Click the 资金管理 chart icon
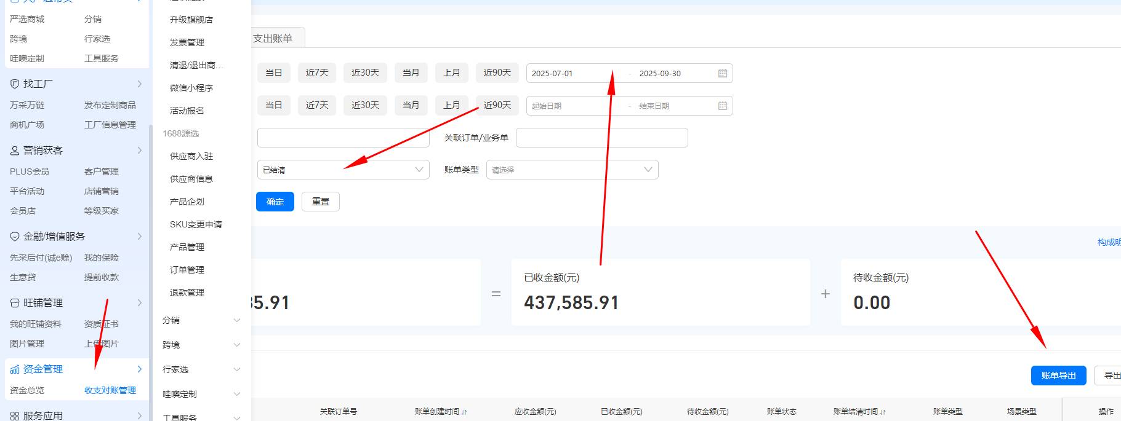This screenshot has height=421, width=1121. click(x=15, y=369)
